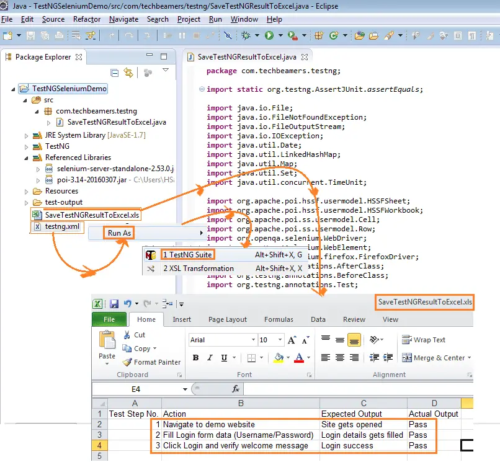Screen dimensions: 500x462
Task: Run the program using the green Run icon
Action: (269, 35)
